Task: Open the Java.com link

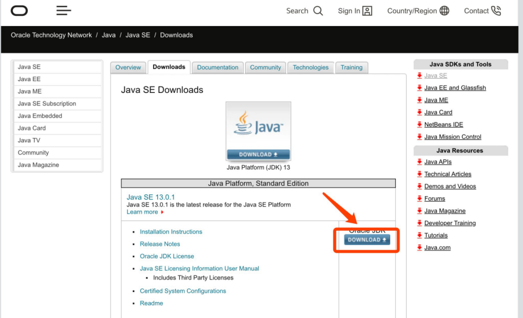Action: click(x=437, y=248)
